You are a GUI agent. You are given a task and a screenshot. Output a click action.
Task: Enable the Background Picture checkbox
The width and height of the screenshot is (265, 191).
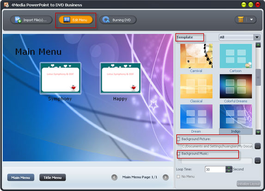pyautogui.click(x=179, y=139)
